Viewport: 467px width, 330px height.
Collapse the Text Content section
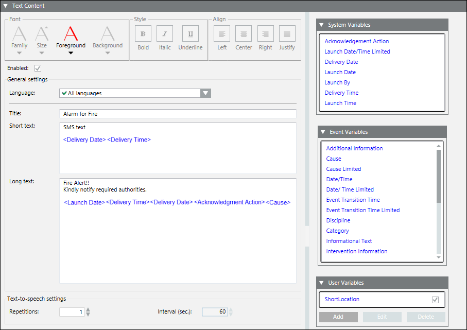[6, 6]
